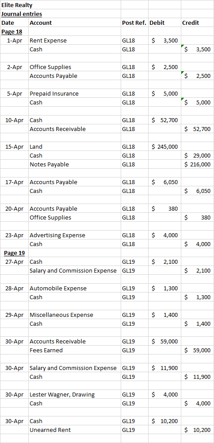
Task: Click the Post Ref. column header
Action: (134, 23)
